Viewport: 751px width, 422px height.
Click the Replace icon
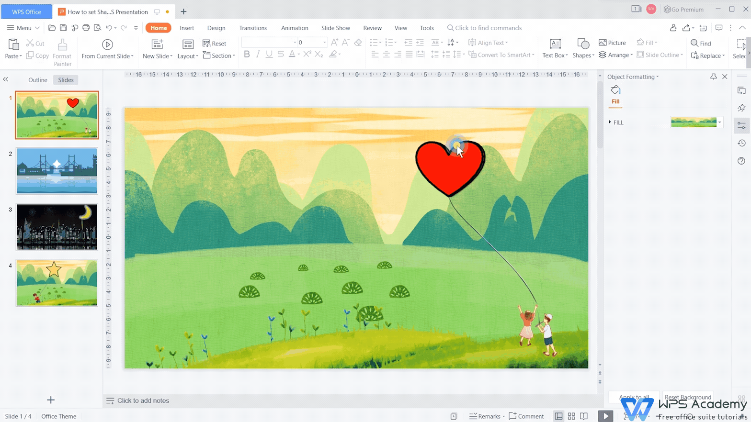[x=694, y=56]
